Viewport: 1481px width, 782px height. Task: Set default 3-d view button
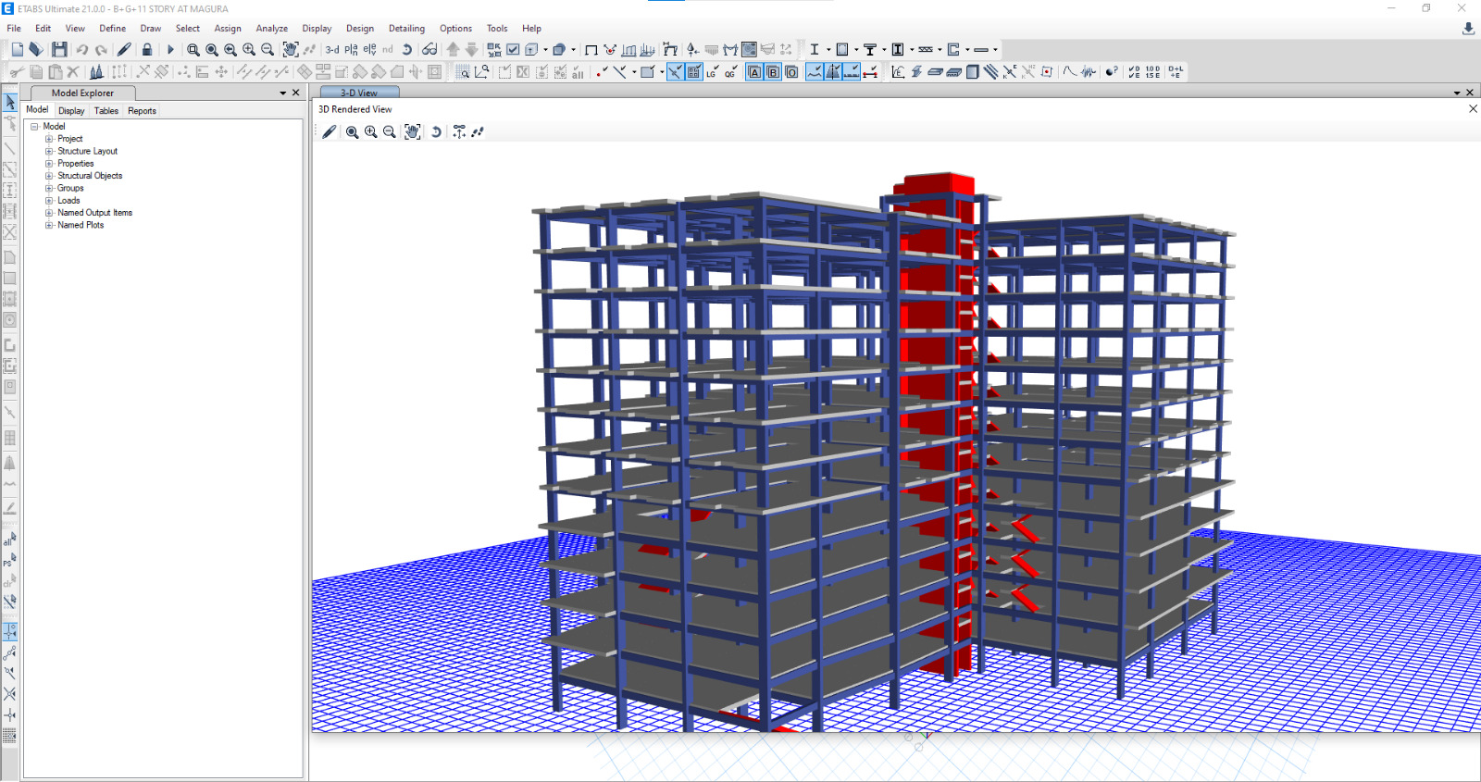coord(332,50)
